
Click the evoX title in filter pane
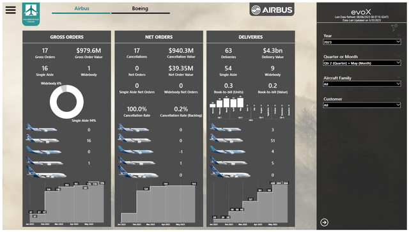coord(360,12)
